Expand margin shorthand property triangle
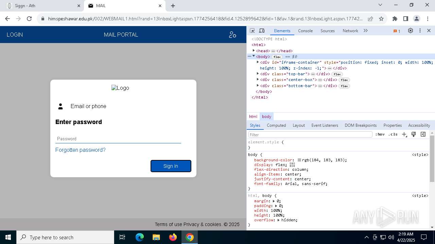Screen dimensions: 435x244 pyautogui.click(x=274, y=201)
